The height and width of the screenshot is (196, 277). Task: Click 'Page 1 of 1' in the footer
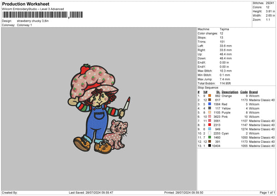267,192
